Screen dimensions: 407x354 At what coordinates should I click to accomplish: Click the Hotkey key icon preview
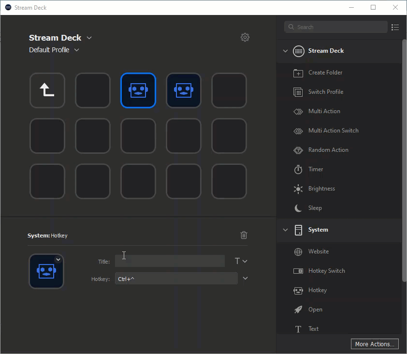click(46, 271)
